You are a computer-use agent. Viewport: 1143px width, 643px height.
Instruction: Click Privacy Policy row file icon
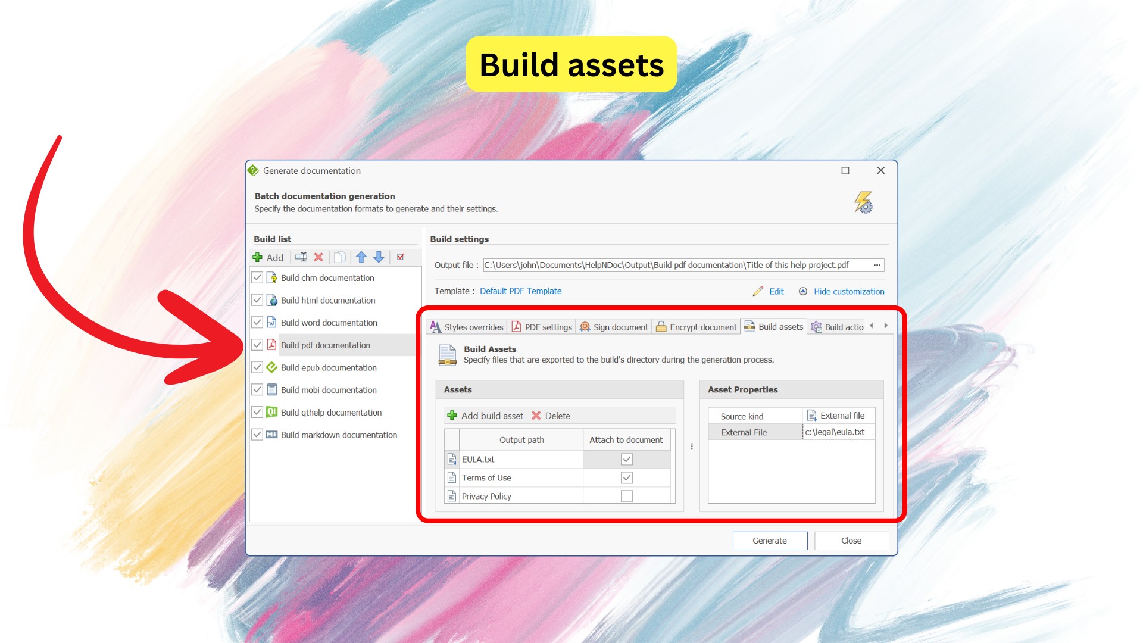click(452, 496)
